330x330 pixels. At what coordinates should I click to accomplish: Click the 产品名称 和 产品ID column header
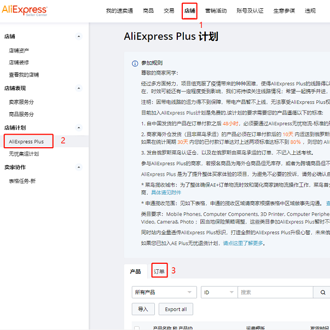tap(172, 328)
